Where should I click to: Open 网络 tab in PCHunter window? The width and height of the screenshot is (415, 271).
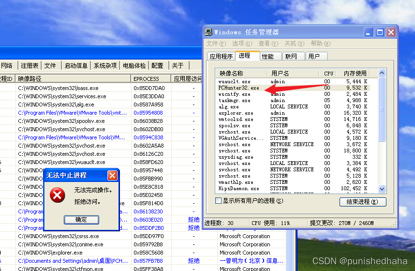[x=7, y=65]
